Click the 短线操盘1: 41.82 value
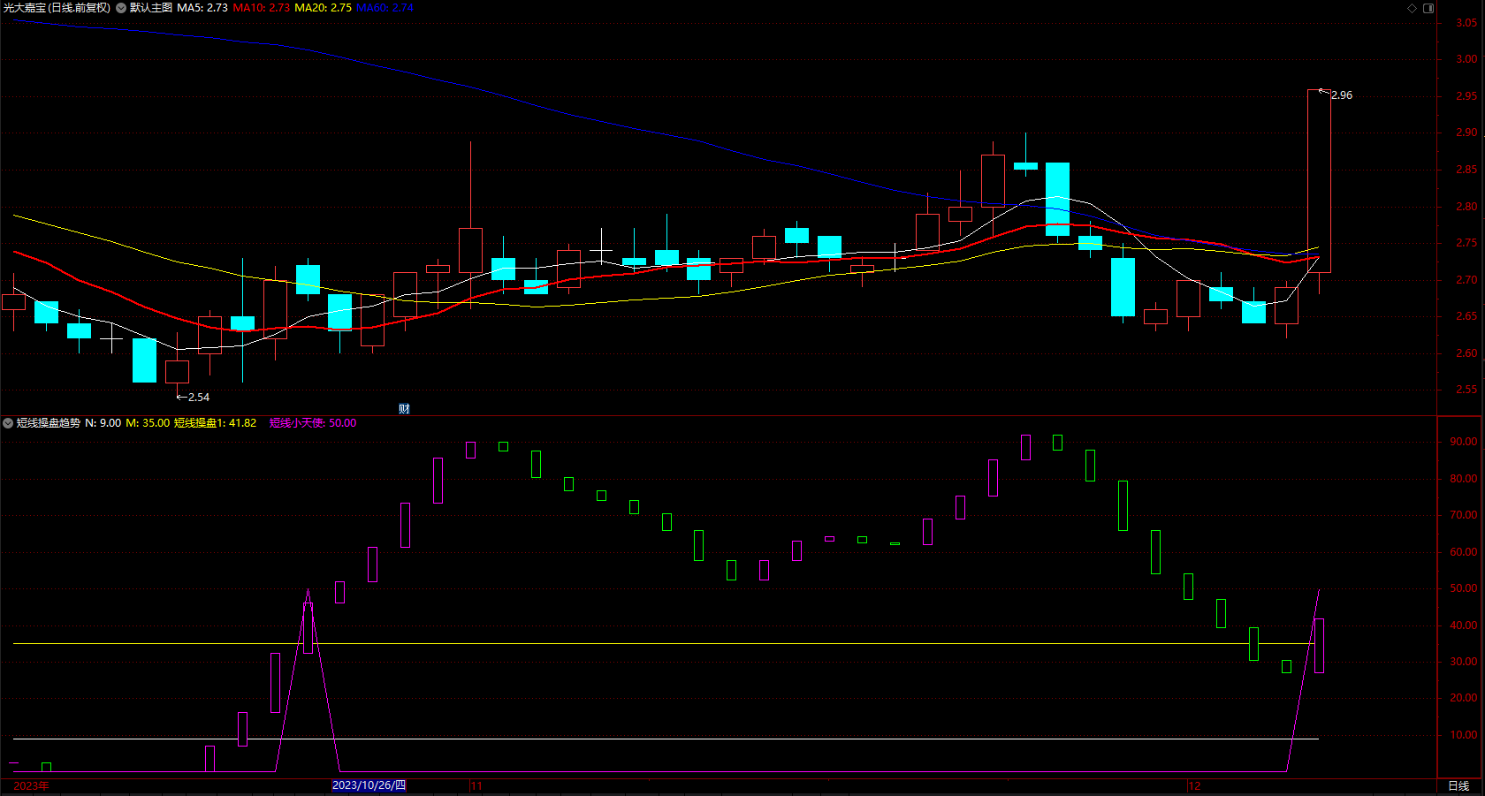 point(215,423)
